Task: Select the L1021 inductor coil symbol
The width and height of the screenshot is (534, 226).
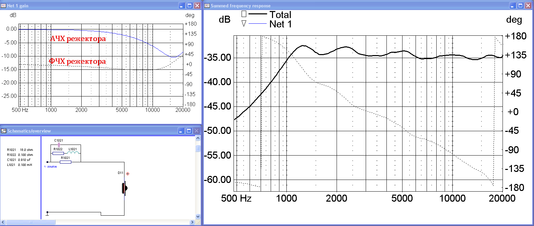Action: 74,153
